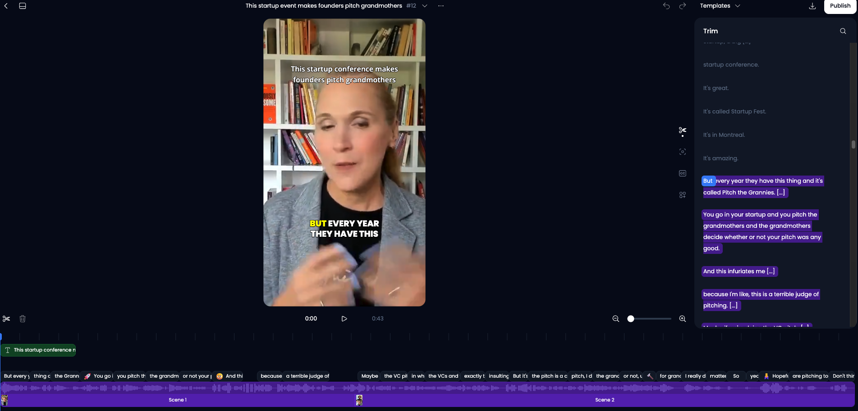Click the video title overlay text in preview
The height and width of the screenshot is (411, 858).
point(344,74)
